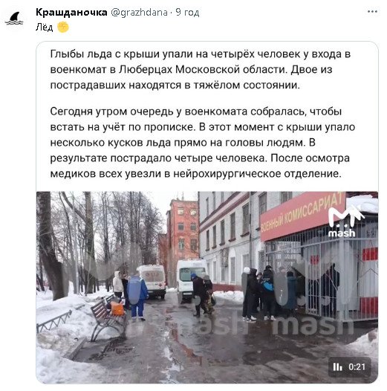Click the red brick building in video
The width and height of the screenshot is (387, 391).
coord(183,233)
